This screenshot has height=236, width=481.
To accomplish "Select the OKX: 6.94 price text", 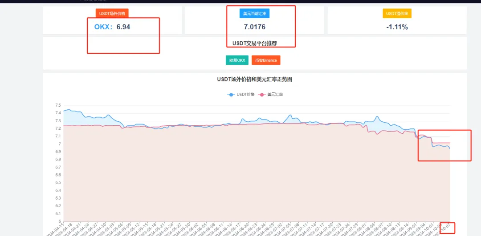I will [112, 27].
